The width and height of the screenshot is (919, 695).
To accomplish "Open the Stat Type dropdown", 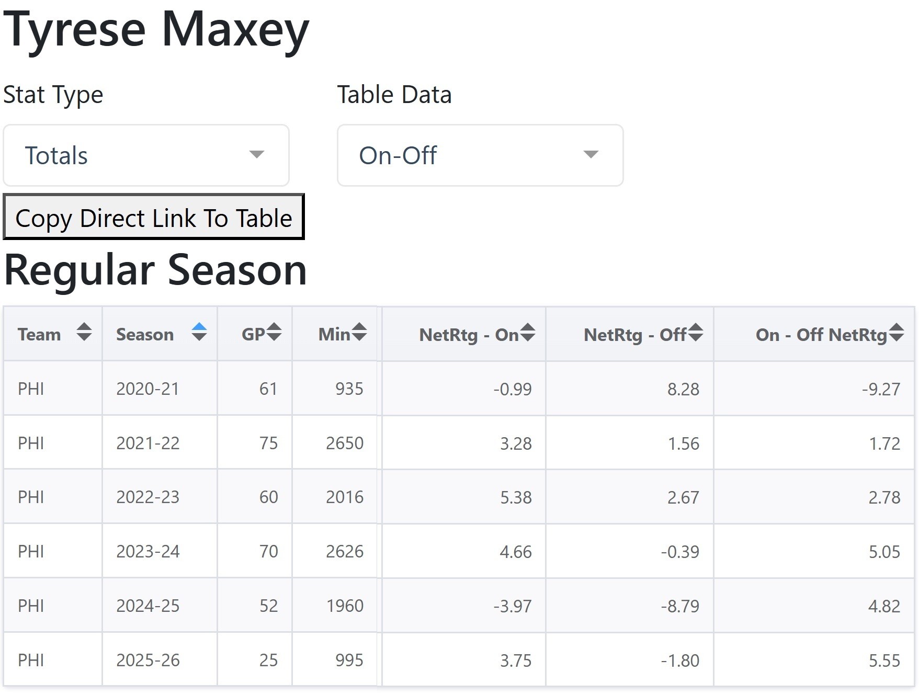I will tap(146, 155).
